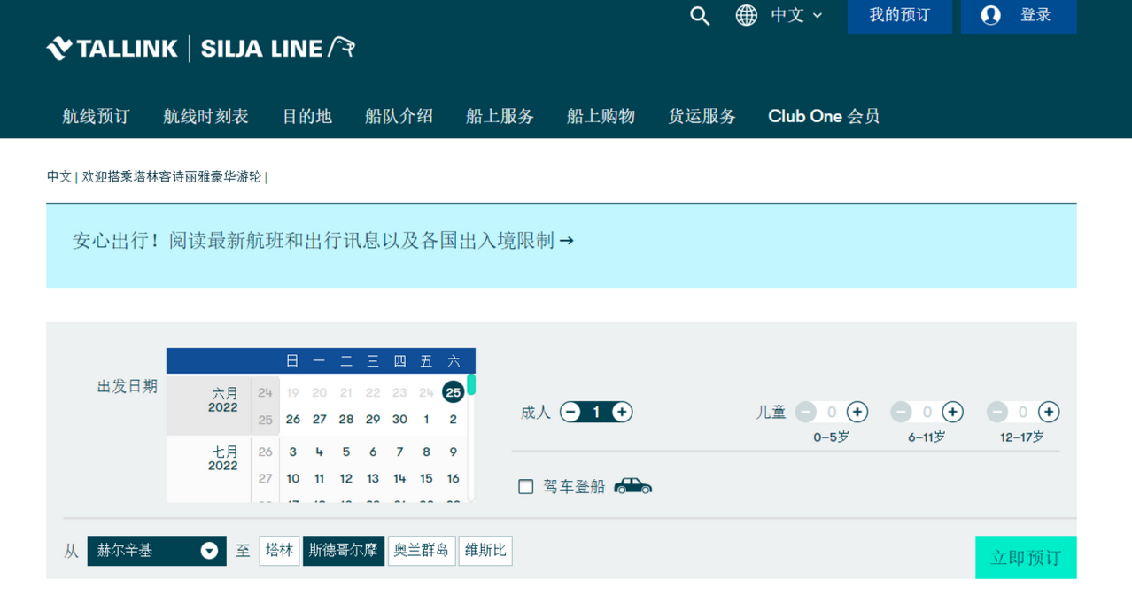
Task: Pick July 16 in the calendar
Action: tap(453, 478)
